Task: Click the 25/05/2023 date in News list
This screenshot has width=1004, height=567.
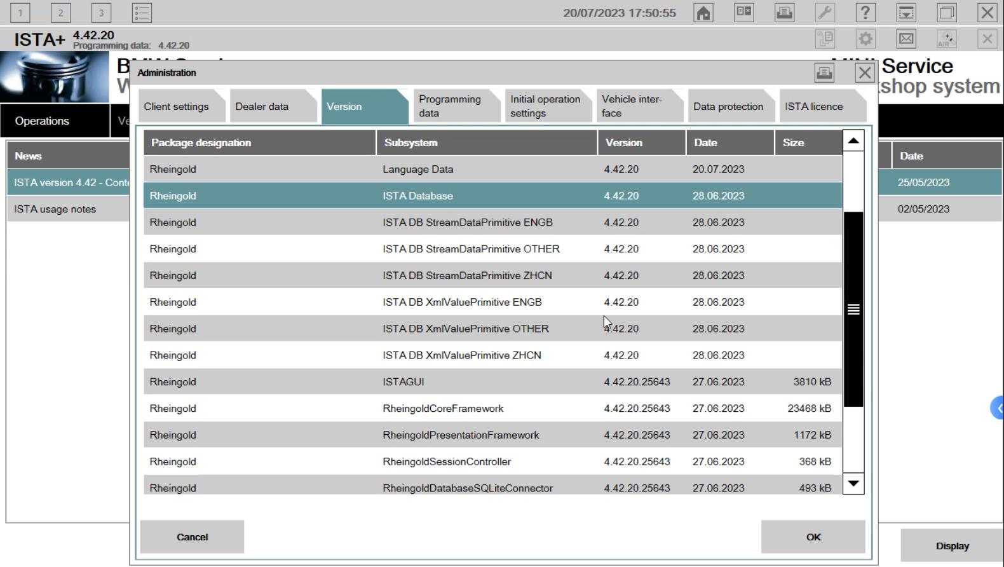Action: (x=923, y=182)
